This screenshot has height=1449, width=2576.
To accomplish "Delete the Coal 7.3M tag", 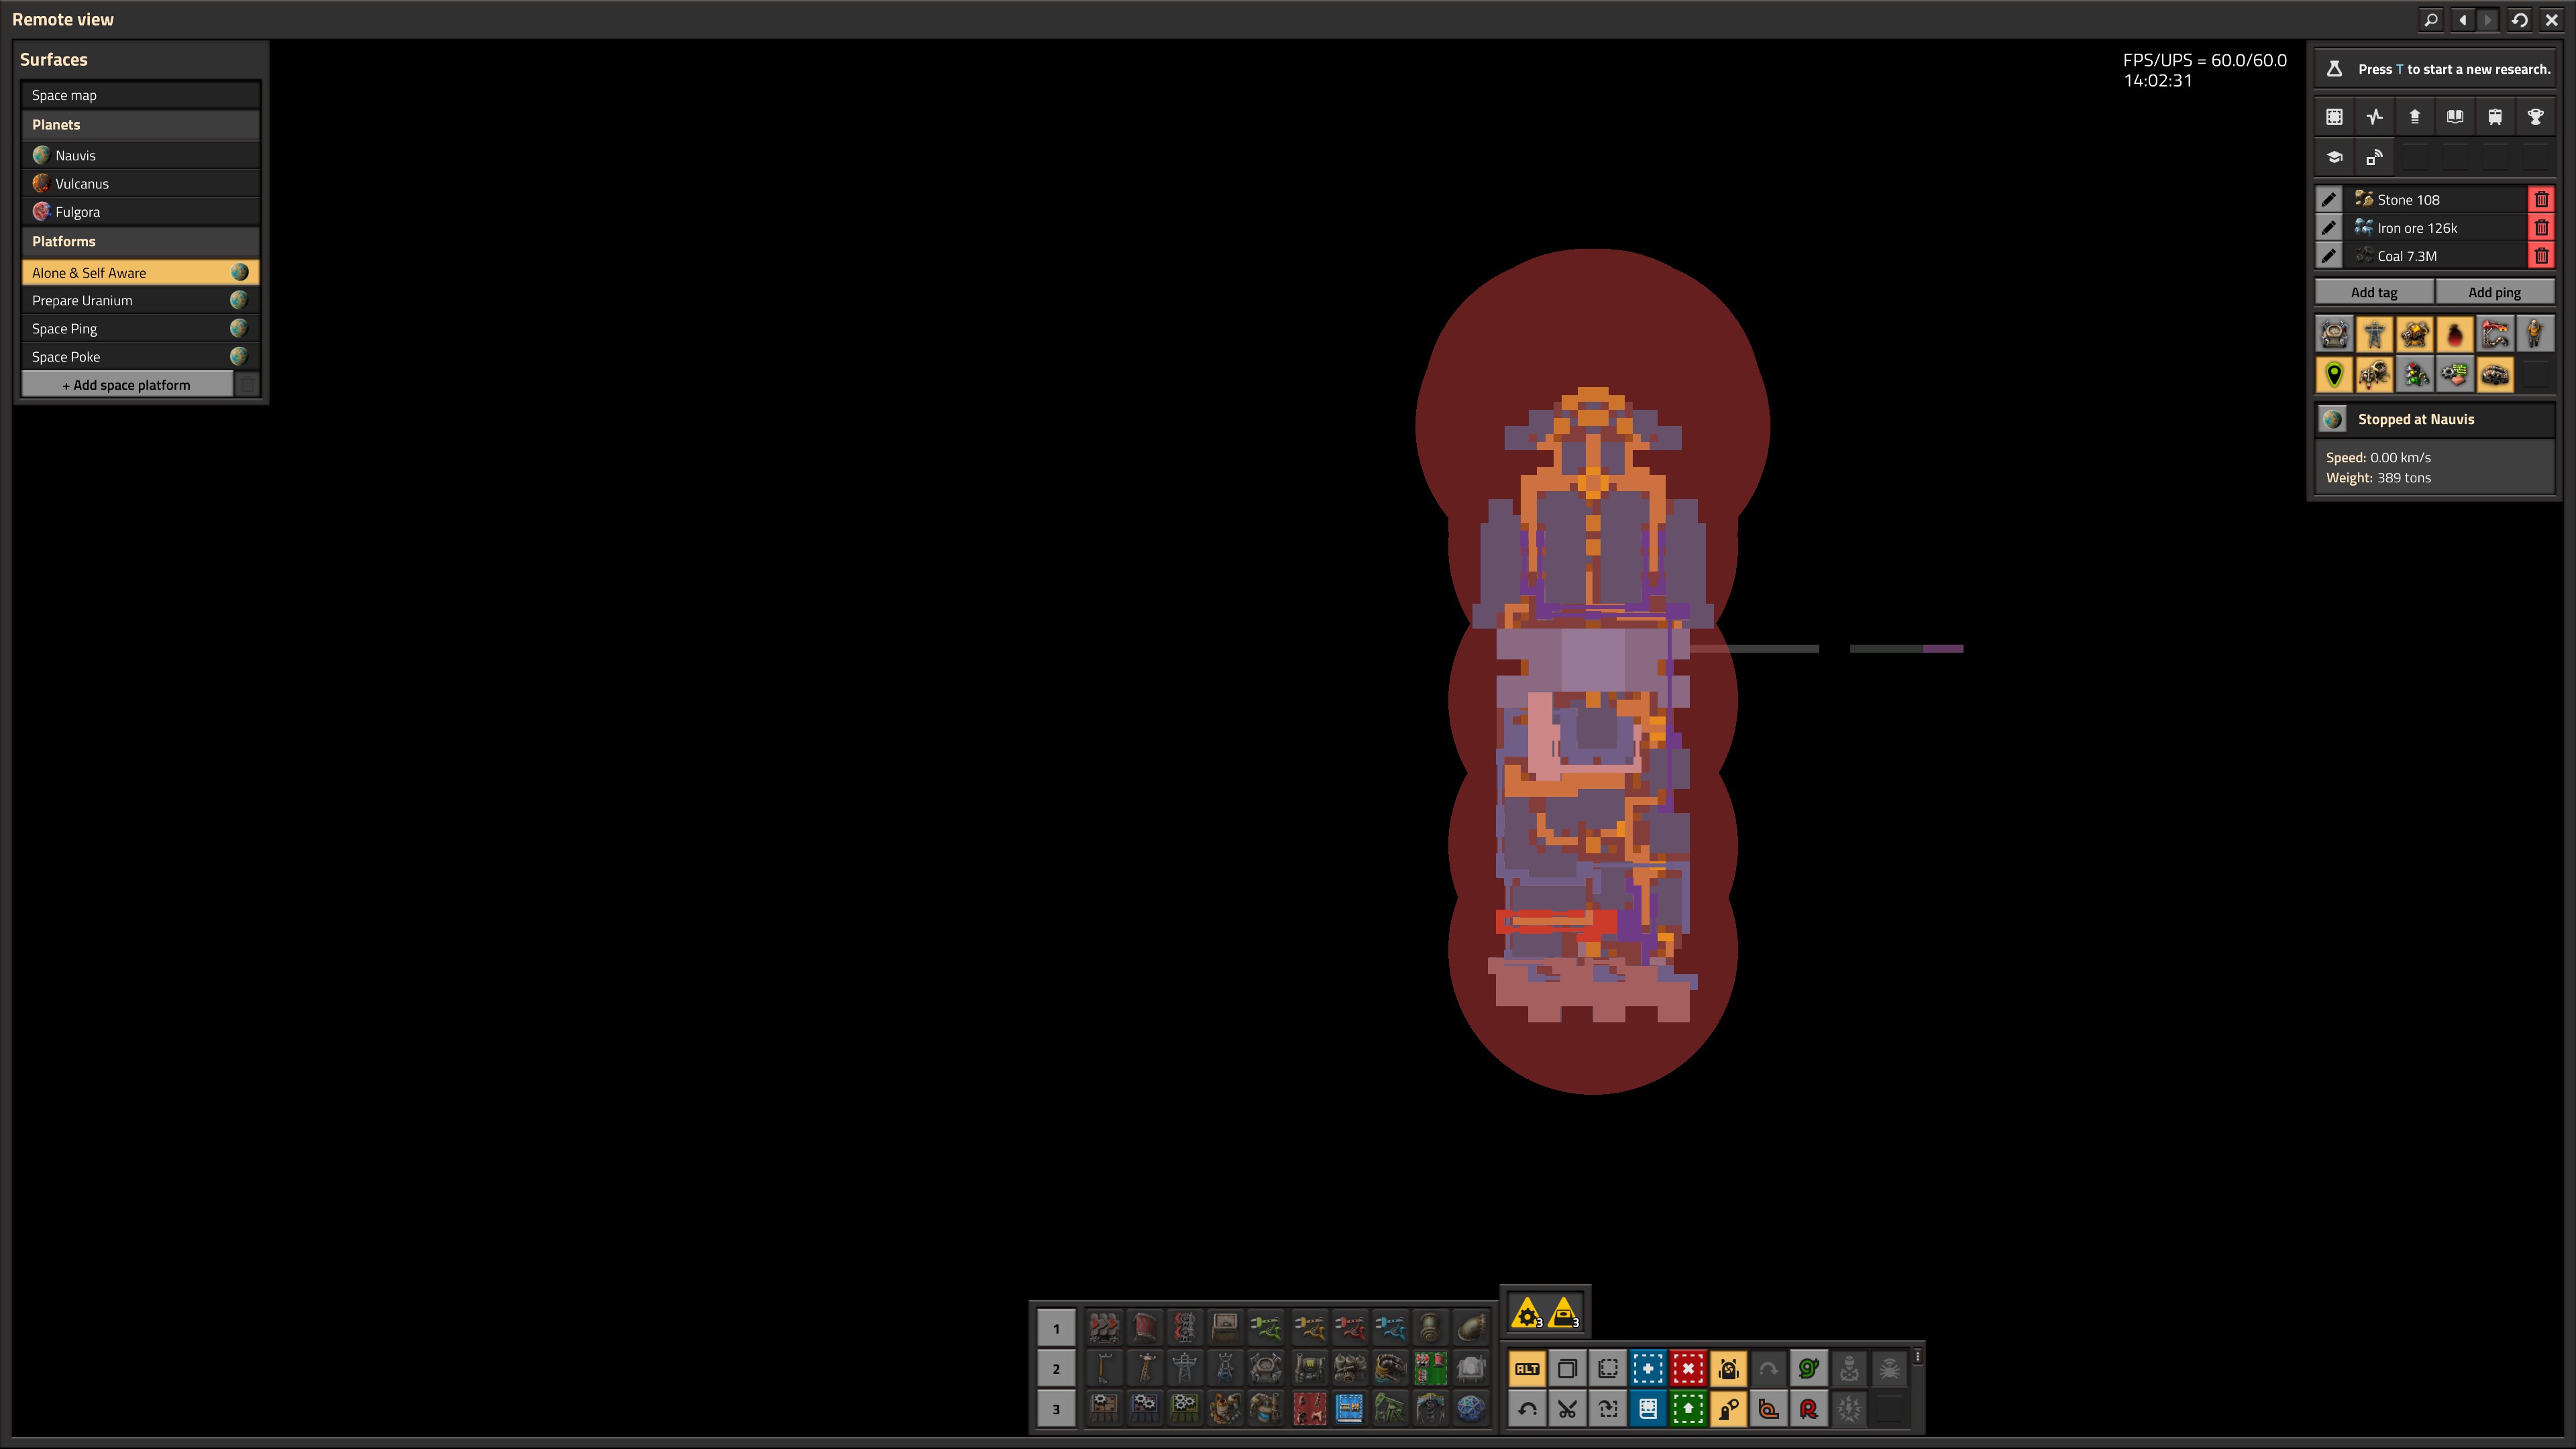I will click(x=2541, y=255).
